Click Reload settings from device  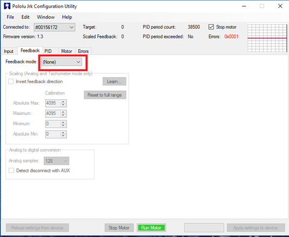tap(37, 228)
